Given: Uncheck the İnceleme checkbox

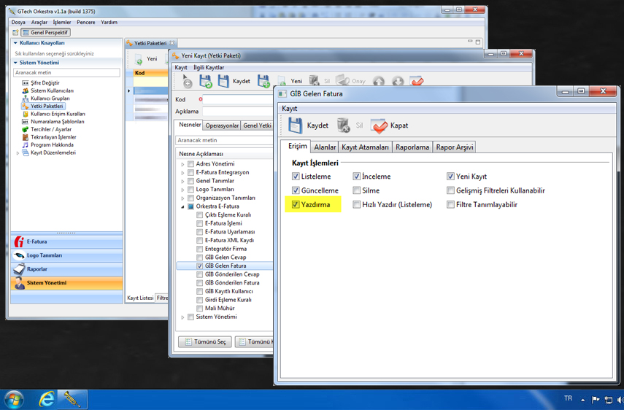Looking at the screenshot, I should tap(357, 176).
